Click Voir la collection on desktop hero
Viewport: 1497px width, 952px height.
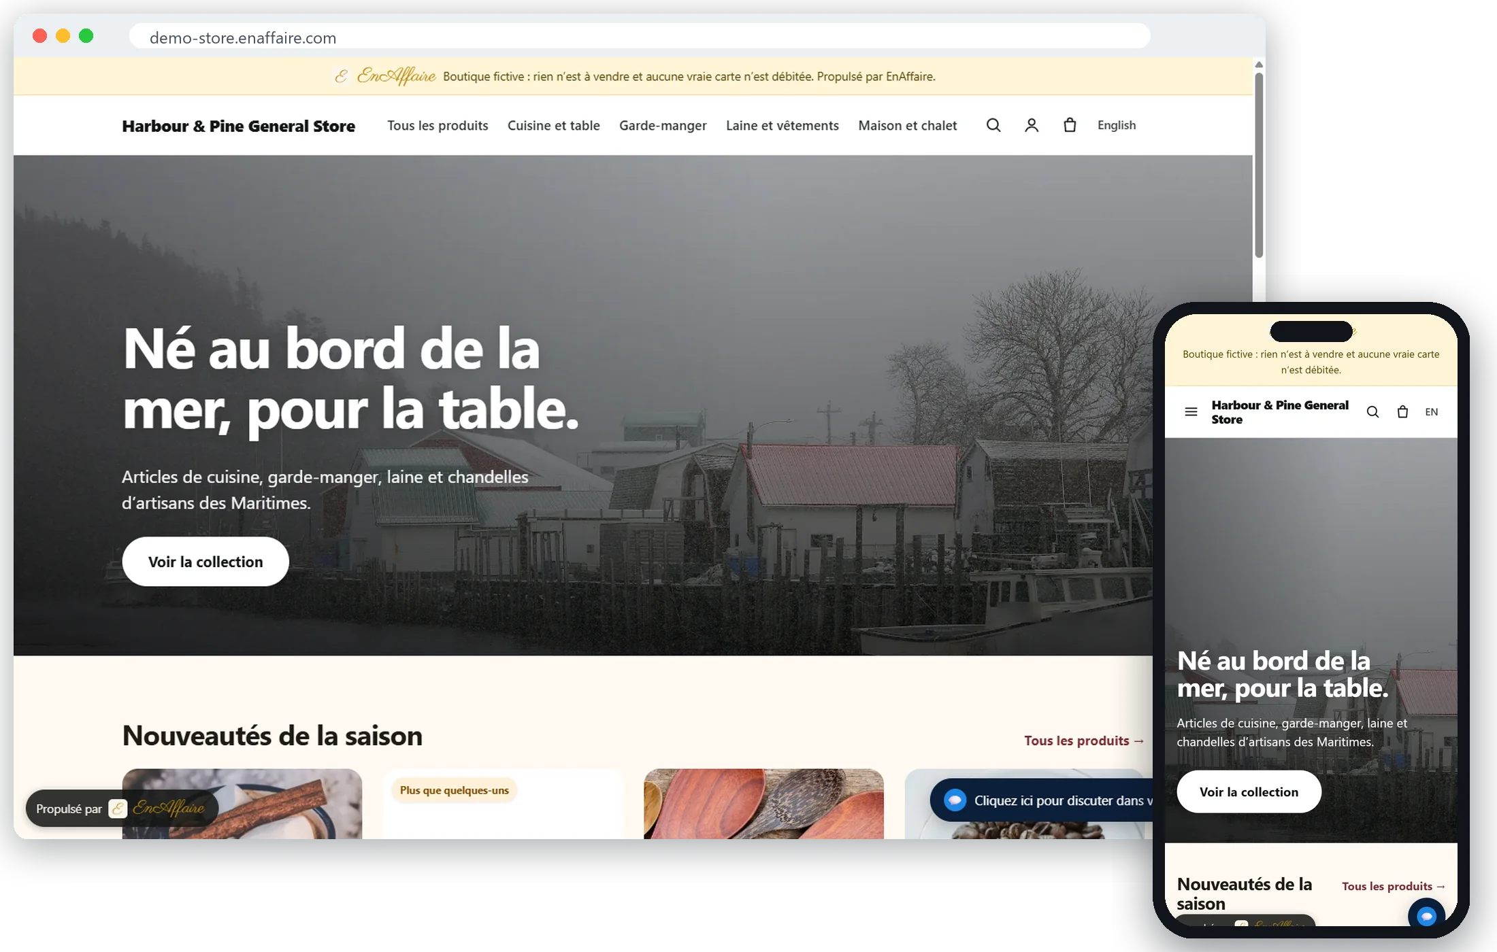point(205,562)
